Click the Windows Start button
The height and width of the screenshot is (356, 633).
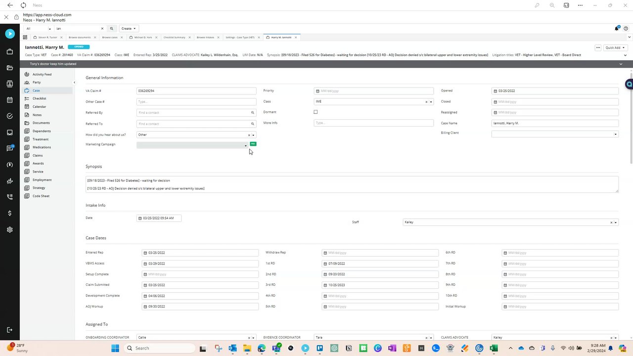pos(115,348)
